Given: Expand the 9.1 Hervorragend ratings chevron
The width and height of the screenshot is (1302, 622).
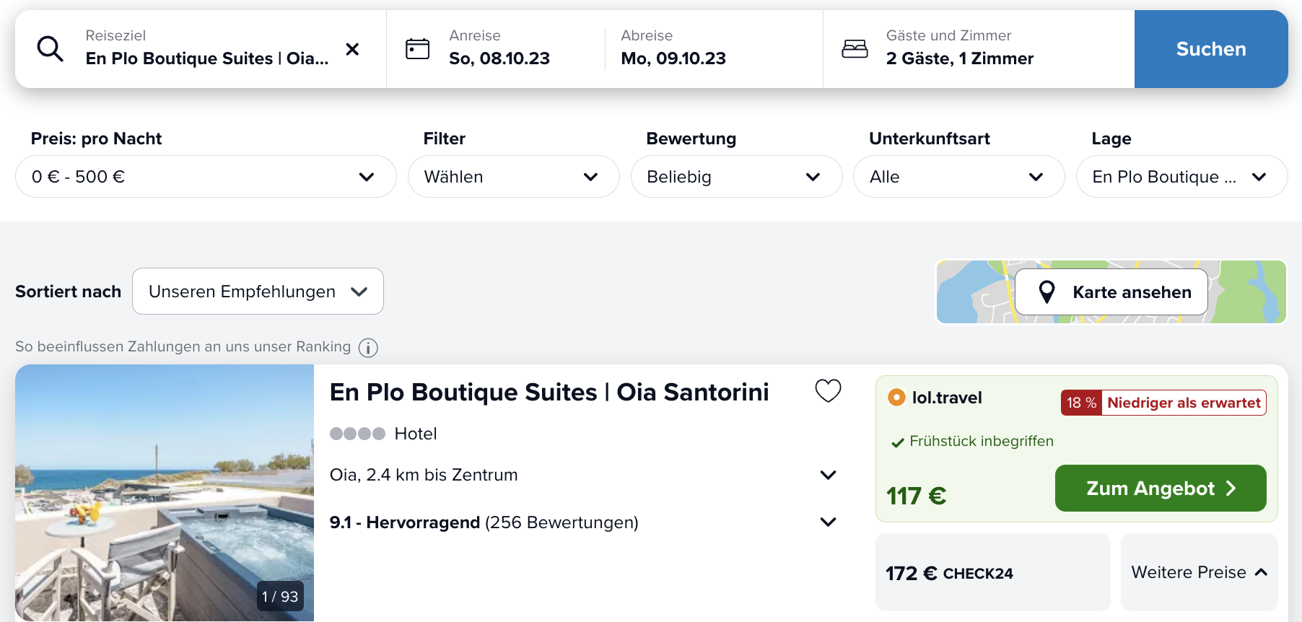Looking at the screenshot, I should coord(828,522).
